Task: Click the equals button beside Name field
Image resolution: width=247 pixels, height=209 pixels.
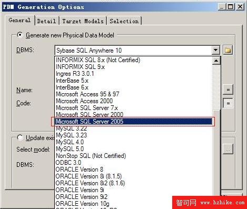Action: tap(228, 89)
